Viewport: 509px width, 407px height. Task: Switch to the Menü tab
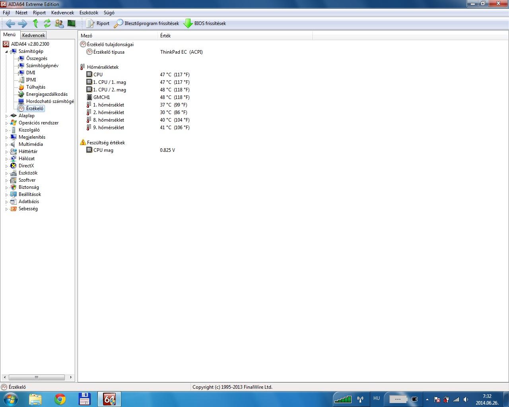coord(10,35)
